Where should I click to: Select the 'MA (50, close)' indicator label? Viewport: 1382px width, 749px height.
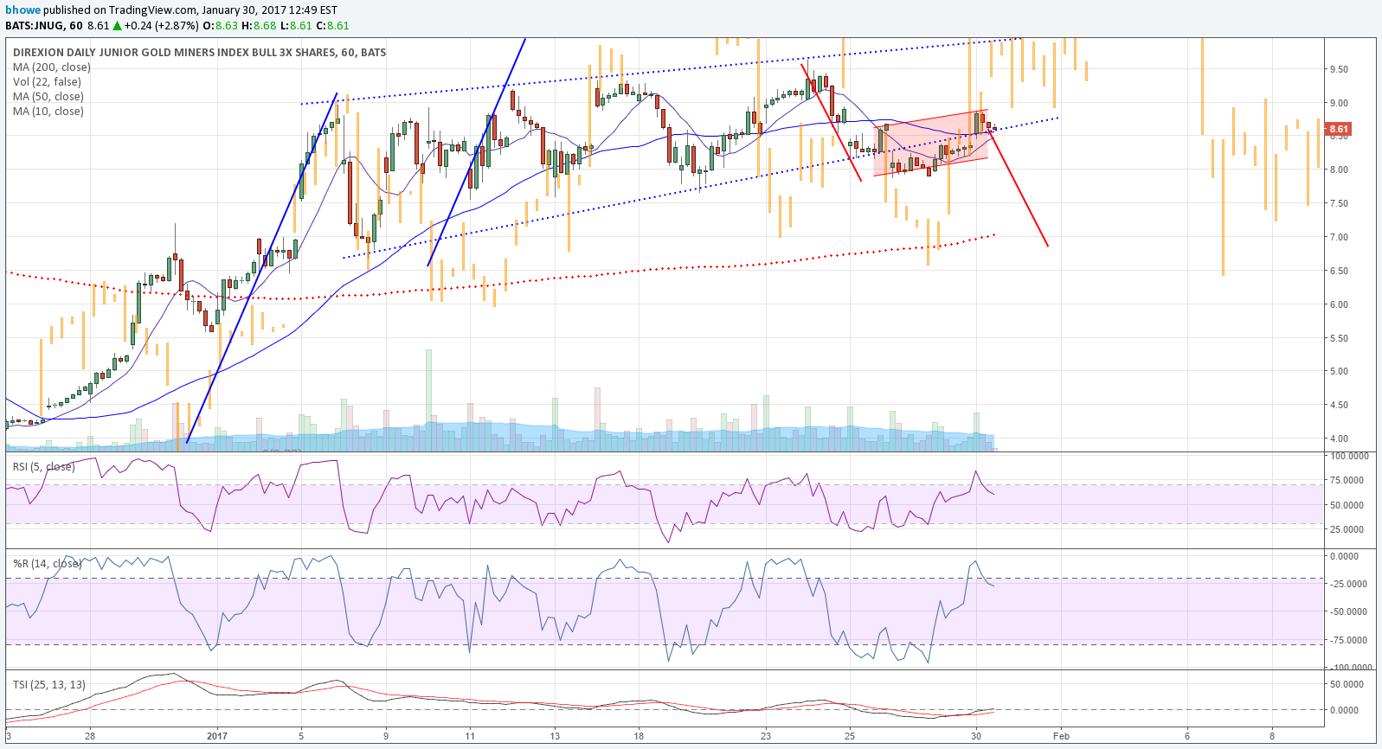click(x=48, y=97)
